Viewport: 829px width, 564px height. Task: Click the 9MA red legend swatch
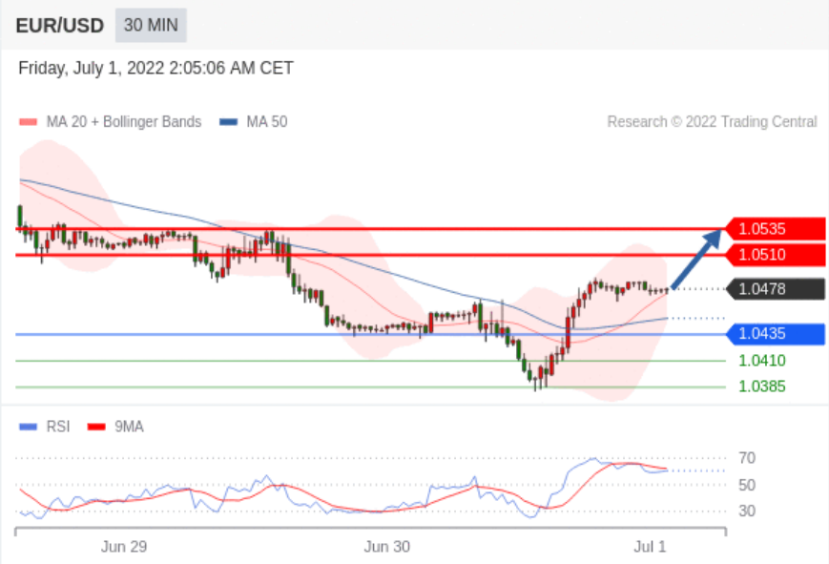[x=96, y=427]
